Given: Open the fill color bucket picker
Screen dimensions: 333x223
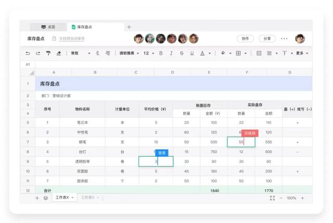Looking at the screenshot, I should (x=224, y=53).
